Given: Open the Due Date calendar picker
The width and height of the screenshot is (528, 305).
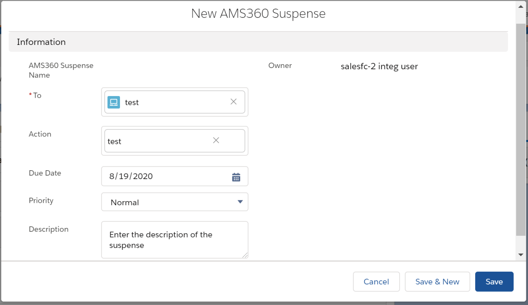Looking at the screenshot, I should pyautogui.click(x=236, y=177).
